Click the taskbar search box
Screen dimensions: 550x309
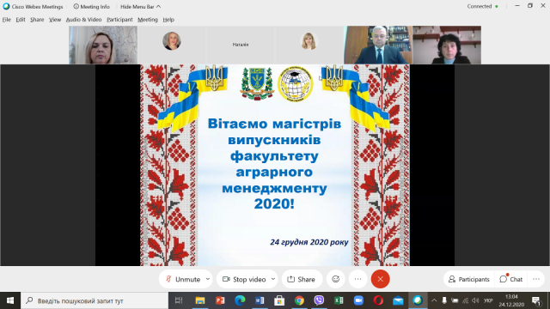(95, 300)
